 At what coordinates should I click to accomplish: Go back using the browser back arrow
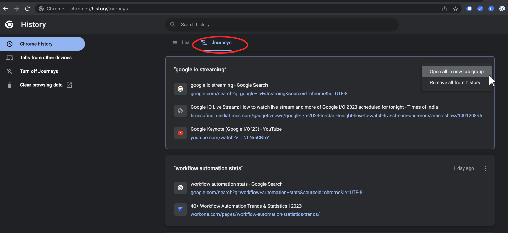(5, 9)
